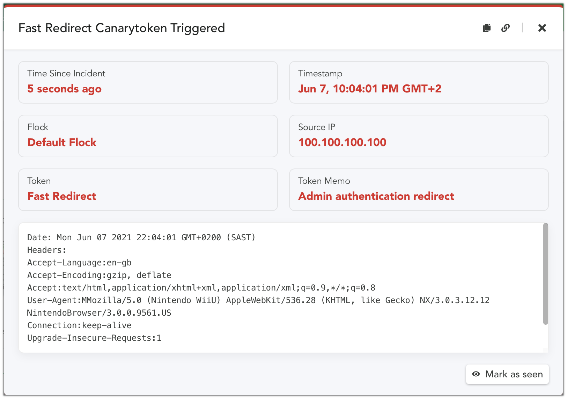Copy incident details with clipboard icon
The width and height of the screenshot is (567, 399).
pyautogui.click(x=487, y=28)
